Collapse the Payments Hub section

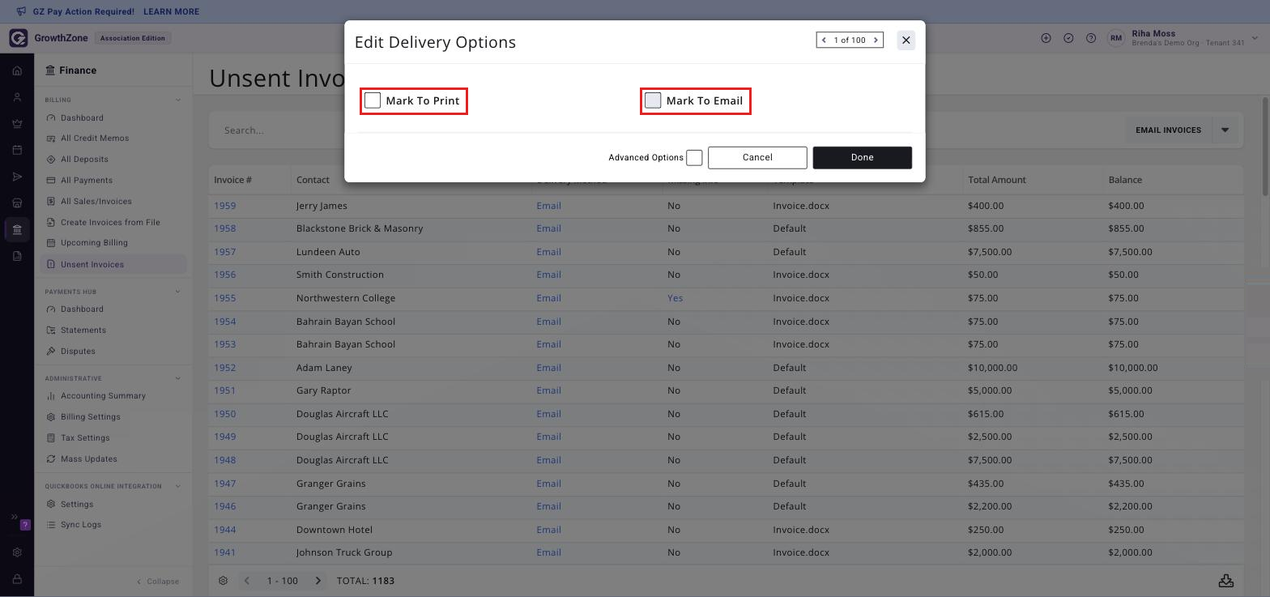tap(178, 292)
